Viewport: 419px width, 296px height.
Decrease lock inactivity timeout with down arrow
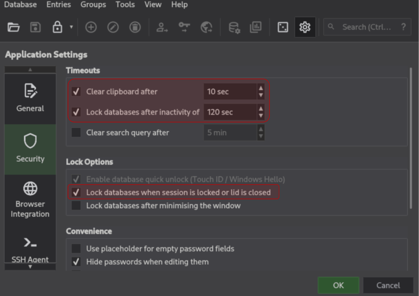coord(261,116)
